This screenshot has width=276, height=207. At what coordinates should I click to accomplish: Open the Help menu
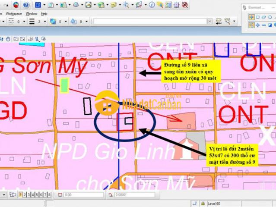pos(44,13)
